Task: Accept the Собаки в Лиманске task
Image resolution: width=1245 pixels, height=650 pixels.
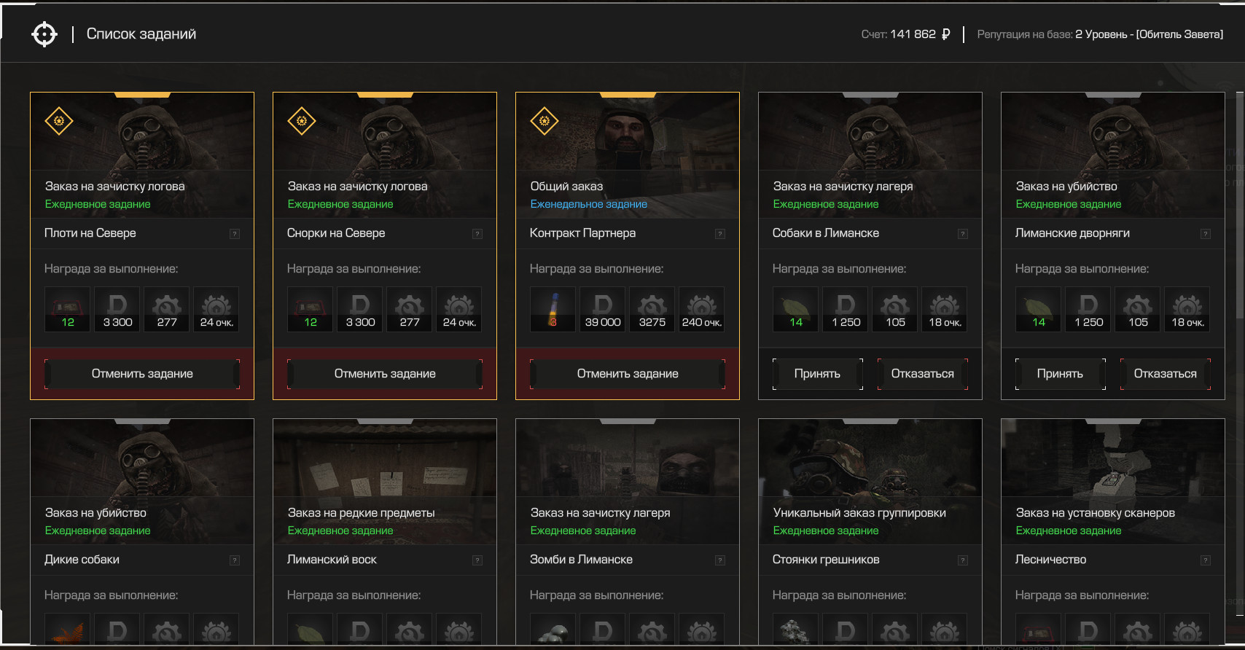Action: (x=818, y=374)
